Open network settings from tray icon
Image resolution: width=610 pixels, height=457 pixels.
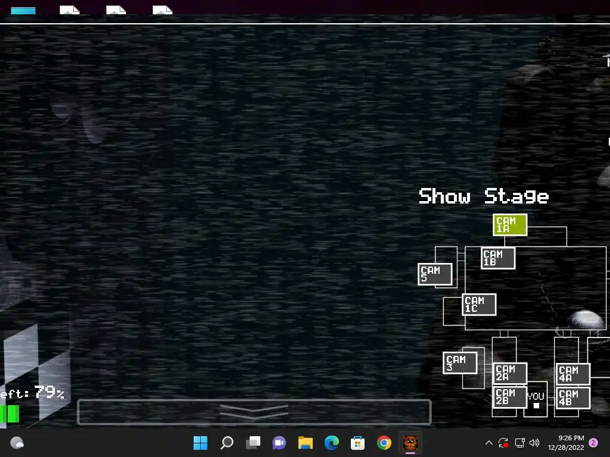tap(519, 443)
